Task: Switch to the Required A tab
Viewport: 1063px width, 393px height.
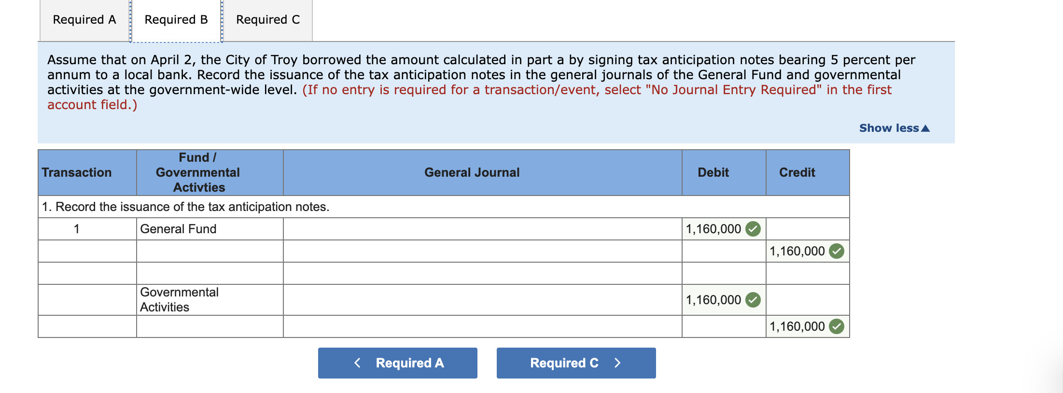Action: click(x=84, y=20)
